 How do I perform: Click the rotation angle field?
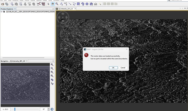tap(44, 109)
